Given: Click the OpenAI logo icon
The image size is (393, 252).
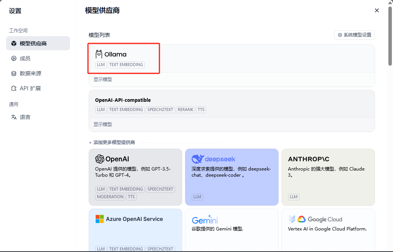Looking at the screenshot, I should coord(100,159).
